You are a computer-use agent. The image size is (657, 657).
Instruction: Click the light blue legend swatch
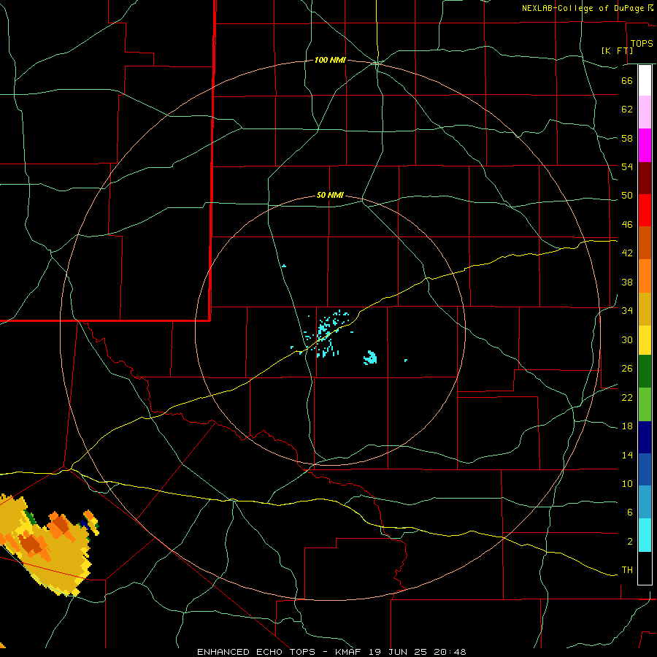pos(645,502)
